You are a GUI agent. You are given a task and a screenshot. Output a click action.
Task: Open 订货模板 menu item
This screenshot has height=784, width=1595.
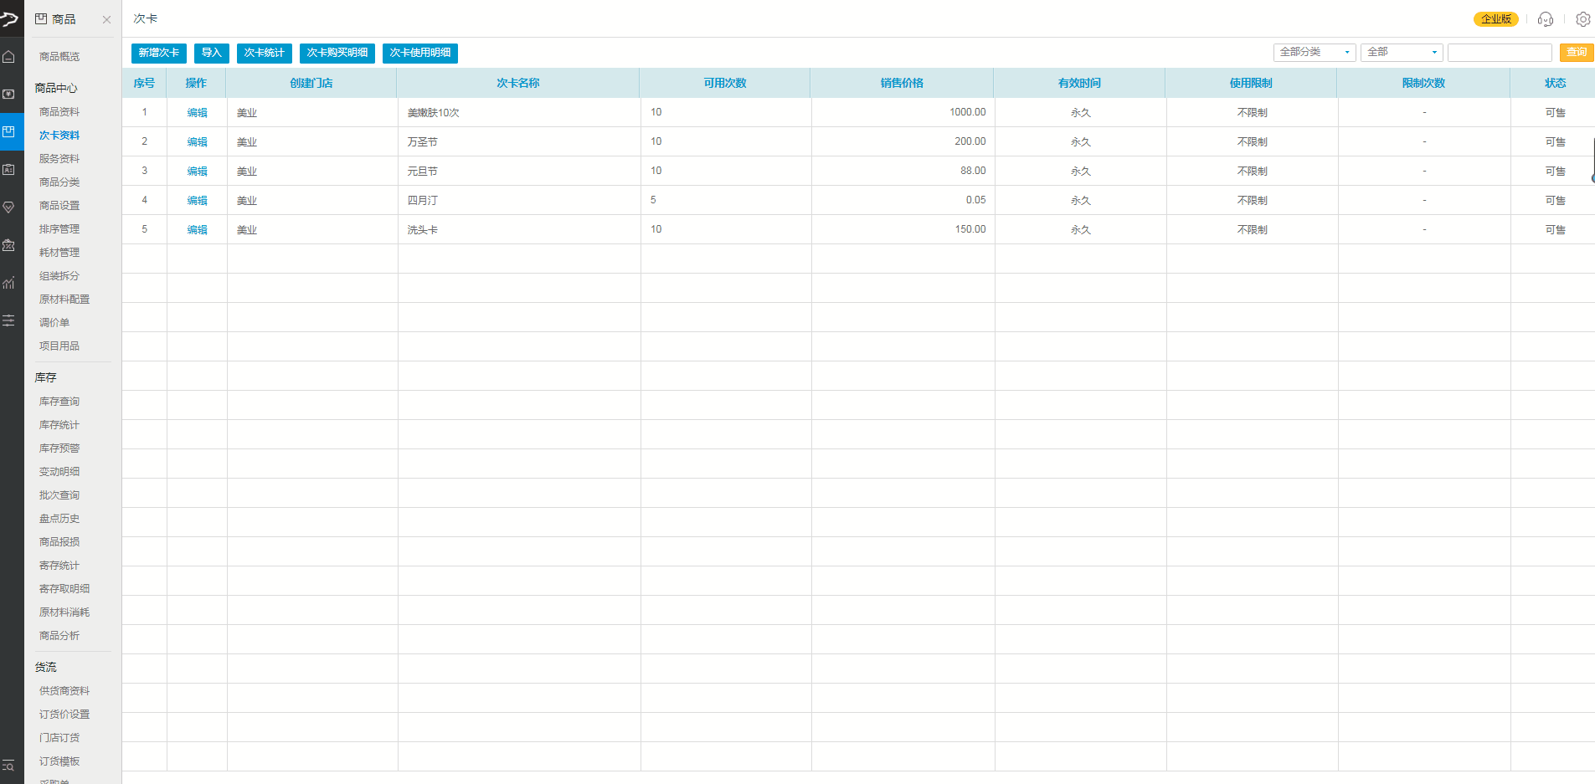click(59, 761)
